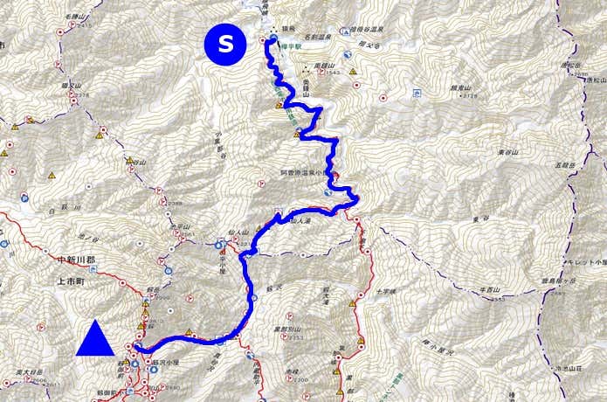Select the large blue triangle summit marker
This screenshot has width=607, height=402.
tap(95, 337)
